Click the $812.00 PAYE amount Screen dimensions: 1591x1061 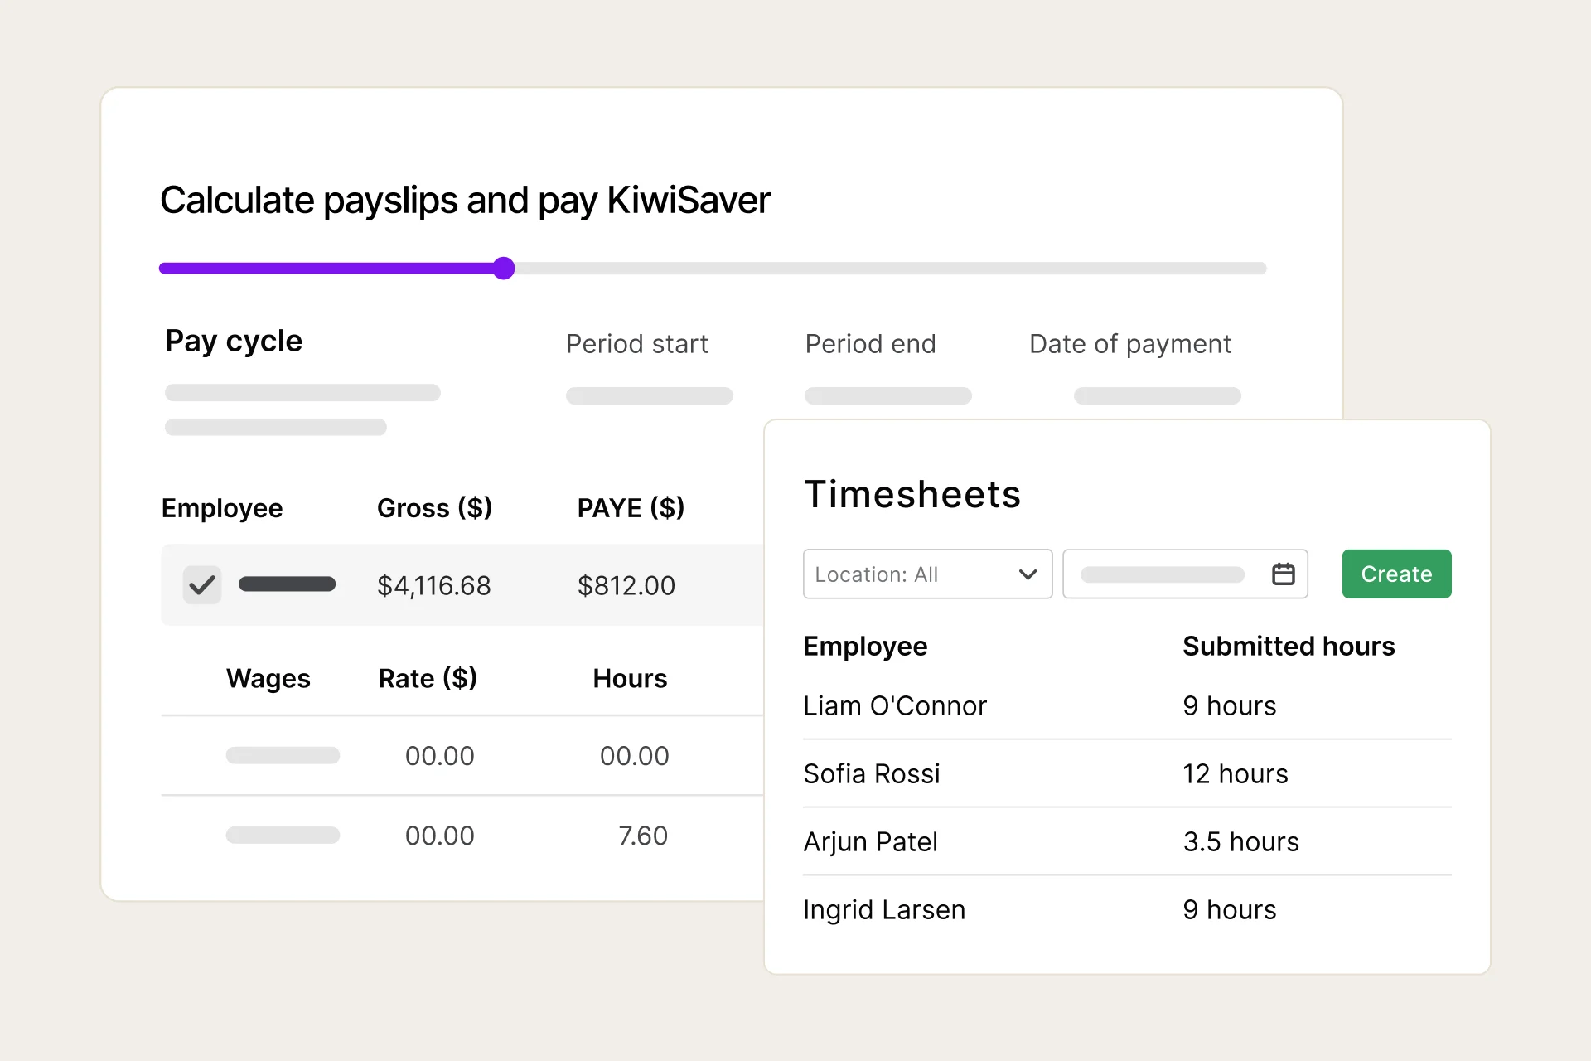point(626,586)
